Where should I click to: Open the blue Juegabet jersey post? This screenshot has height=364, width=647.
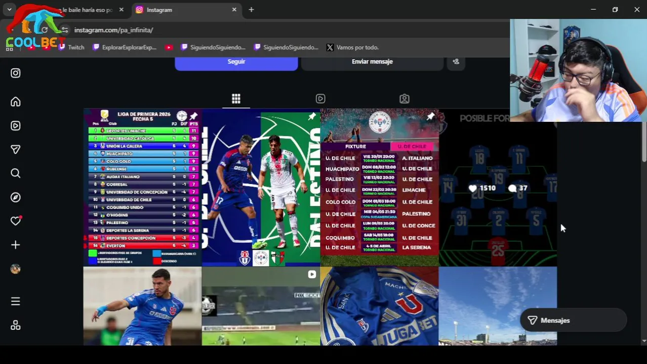pos(379,306)
